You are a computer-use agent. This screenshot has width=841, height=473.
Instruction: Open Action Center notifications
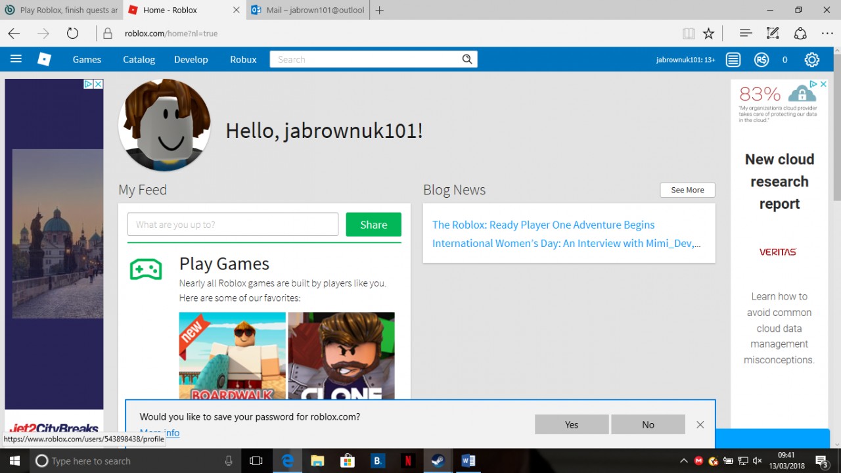click(x=821, y=461)
